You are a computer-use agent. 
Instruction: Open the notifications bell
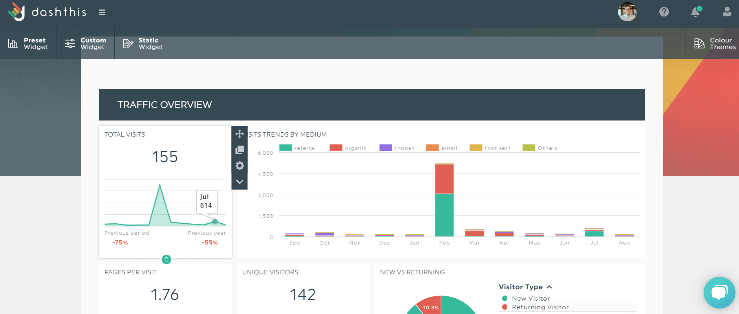[696, 12]
